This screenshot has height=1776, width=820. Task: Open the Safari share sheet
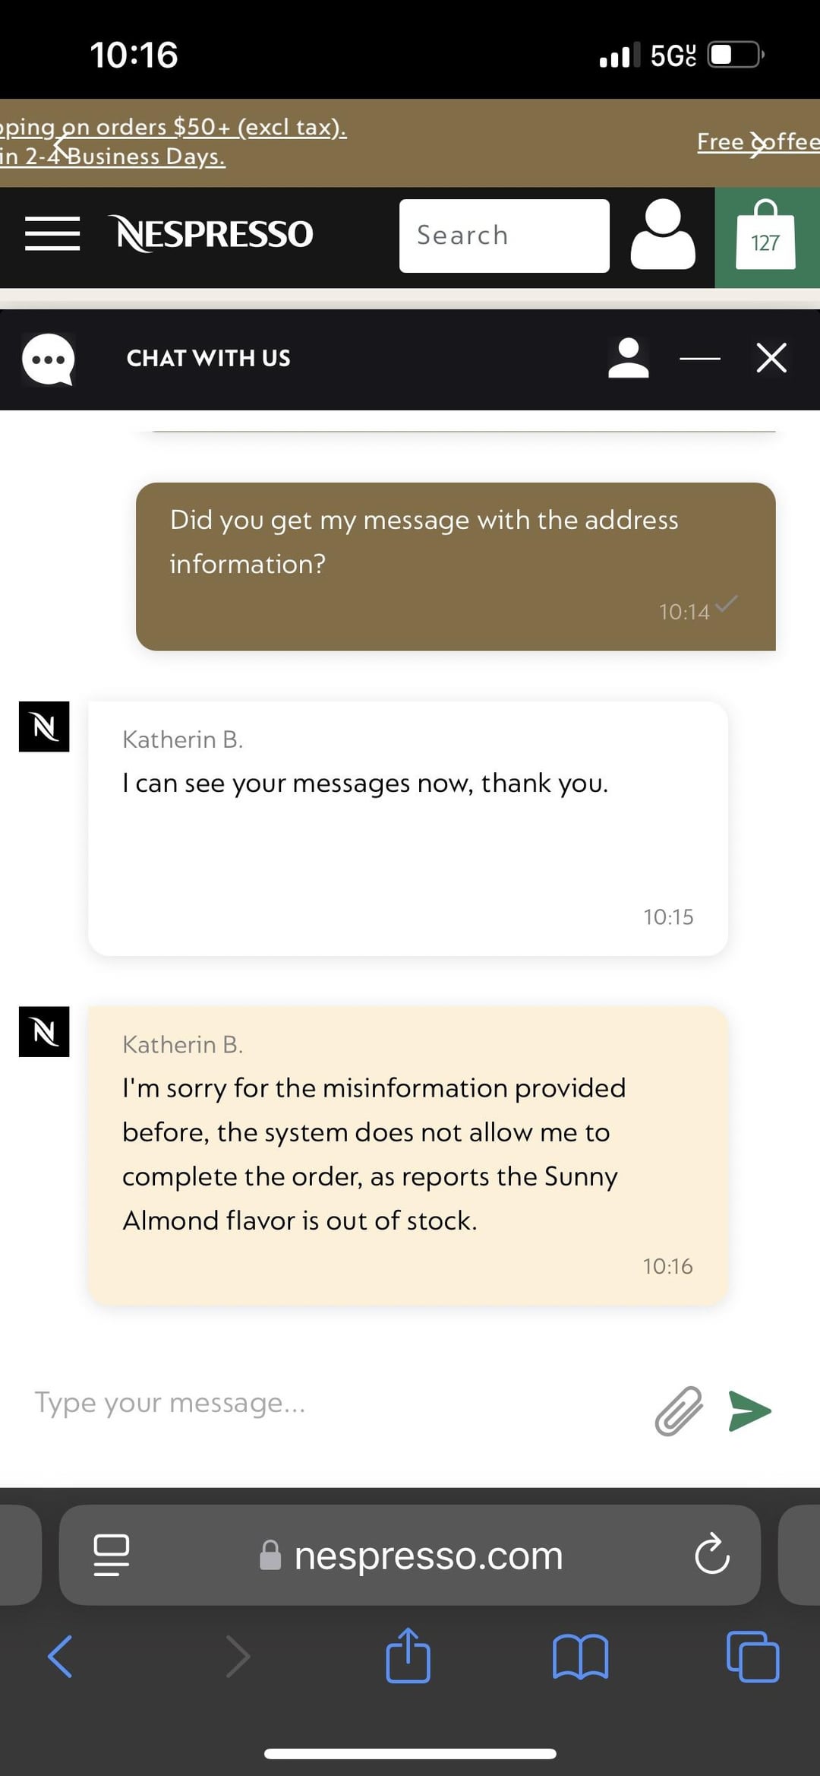click(408, 1654)
